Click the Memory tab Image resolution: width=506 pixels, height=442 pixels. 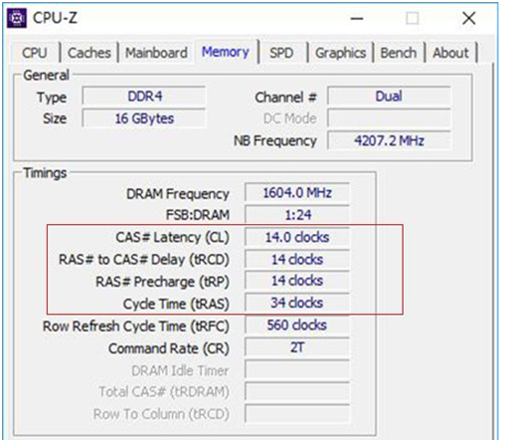pos(226,52)
